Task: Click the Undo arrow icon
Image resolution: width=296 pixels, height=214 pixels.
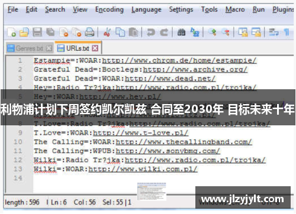Action: (x=151, y=32)
